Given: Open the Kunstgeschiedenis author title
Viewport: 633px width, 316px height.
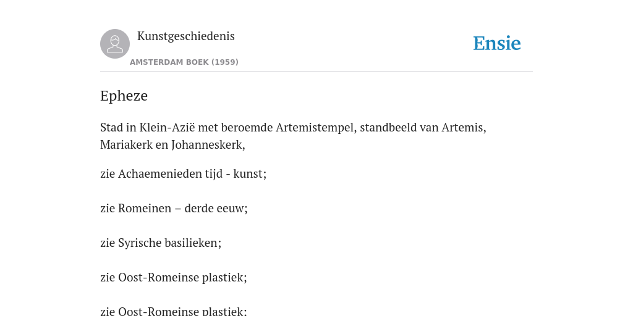Looking at the screenshot, I should point(185,36).
